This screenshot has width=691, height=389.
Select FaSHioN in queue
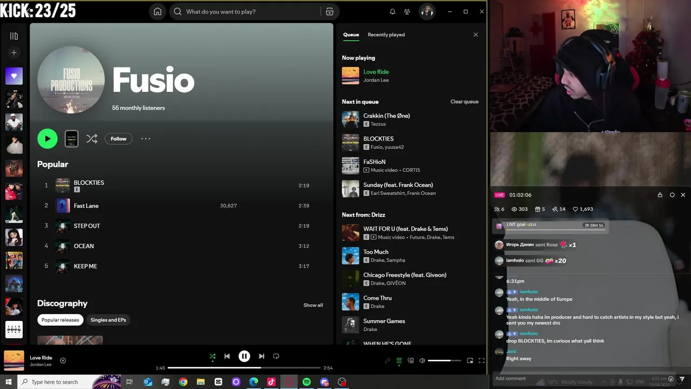[410, 166]
